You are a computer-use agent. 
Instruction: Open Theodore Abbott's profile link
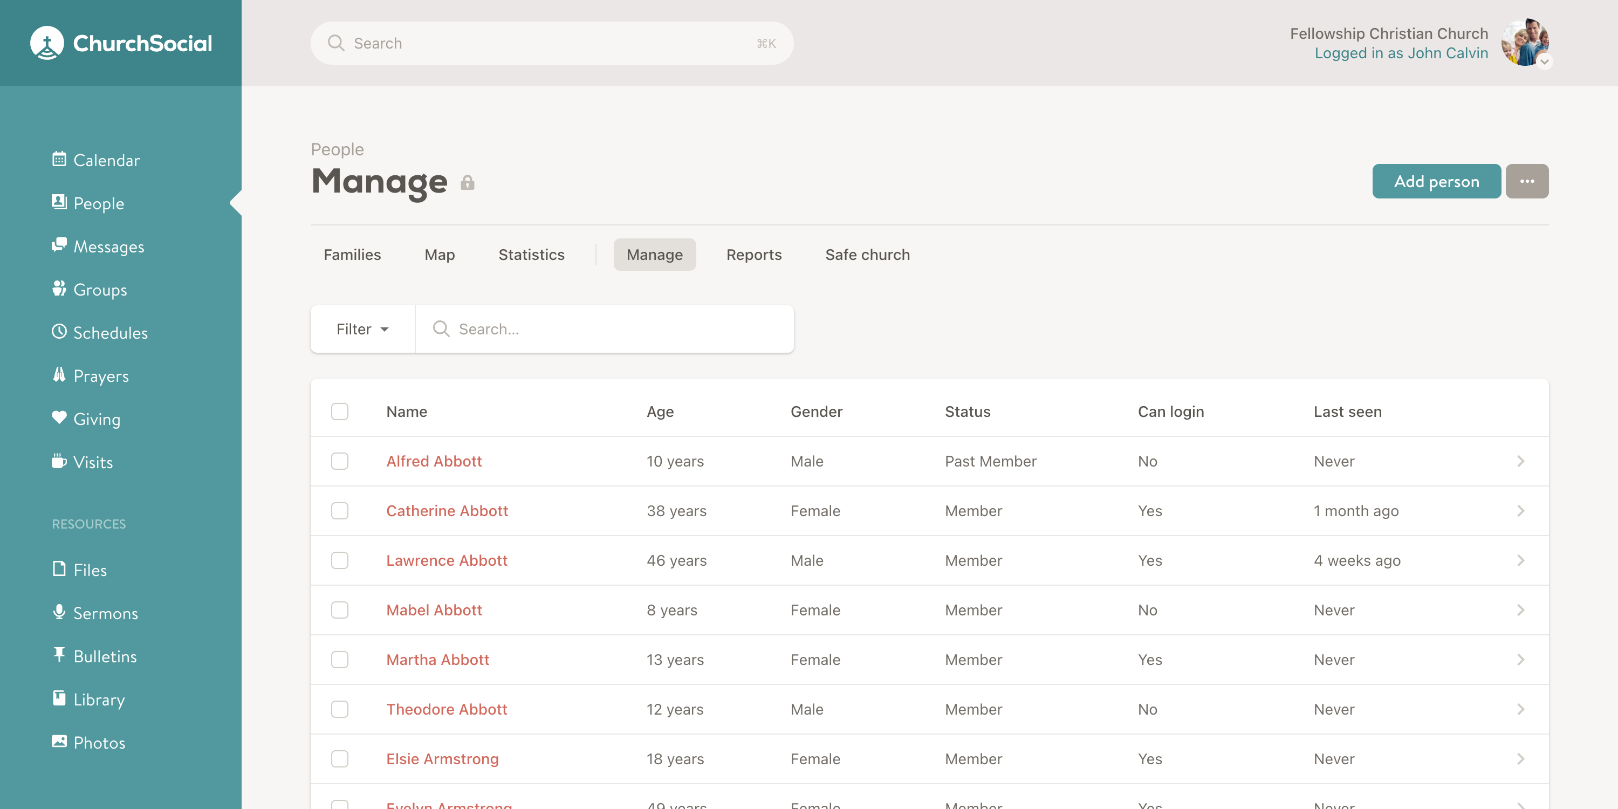[x=447, y=709]
